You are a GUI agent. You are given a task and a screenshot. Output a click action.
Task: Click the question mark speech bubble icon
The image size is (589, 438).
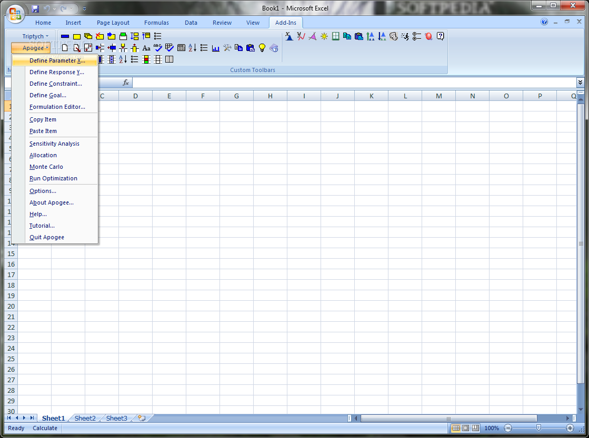(440, 36)
